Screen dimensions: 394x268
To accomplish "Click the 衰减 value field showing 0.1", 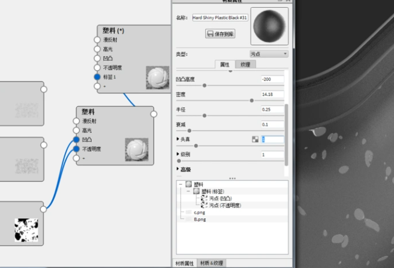I will [x=273, y=124].
